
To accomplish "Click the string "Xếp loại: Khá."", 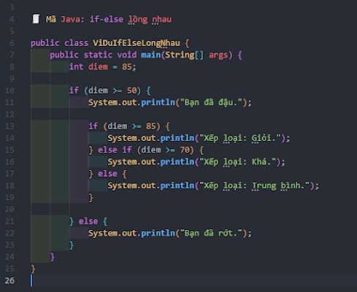I will pyautogui.click(x=237, y=162).
